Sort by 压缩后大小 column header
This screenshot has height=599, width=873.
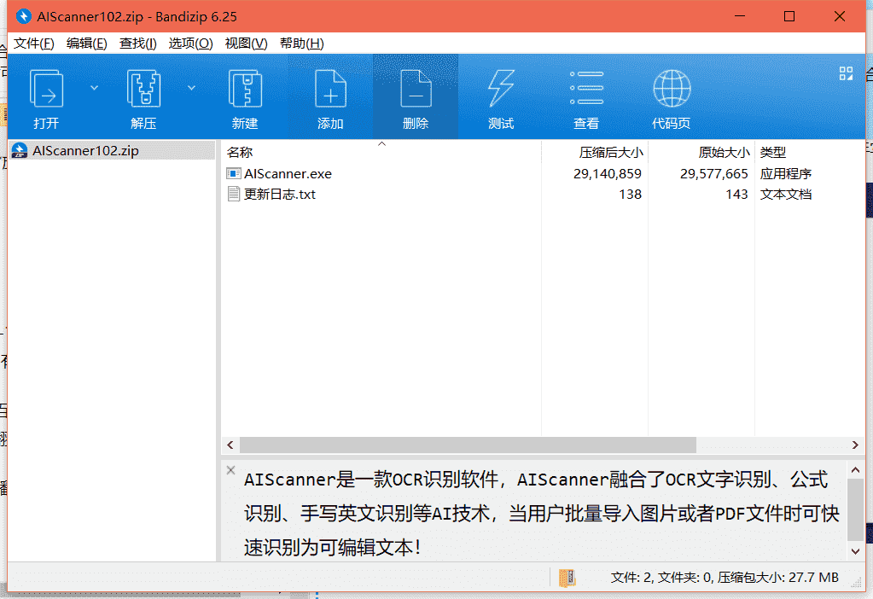(x=595, y=152)
